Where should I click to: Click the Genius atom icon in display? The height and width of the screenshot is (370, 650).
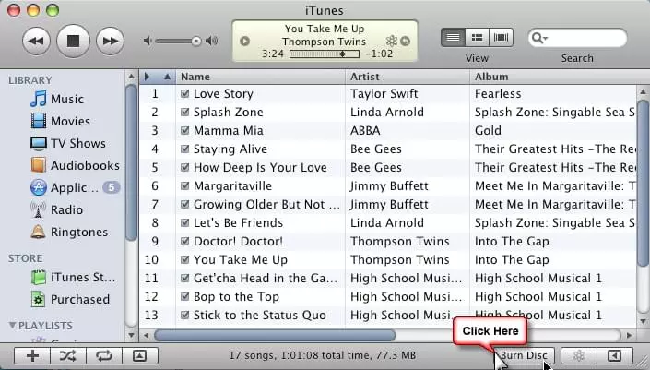(391, 41)
